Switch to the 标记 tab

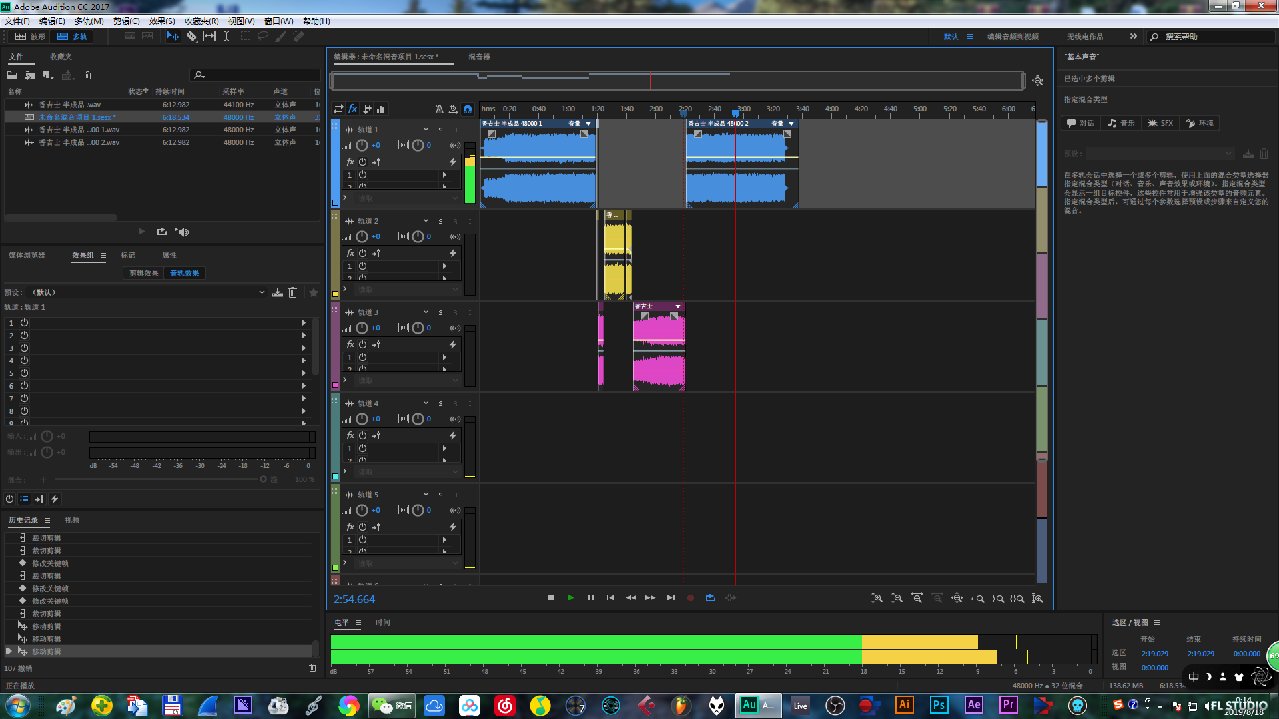point(128,255)
